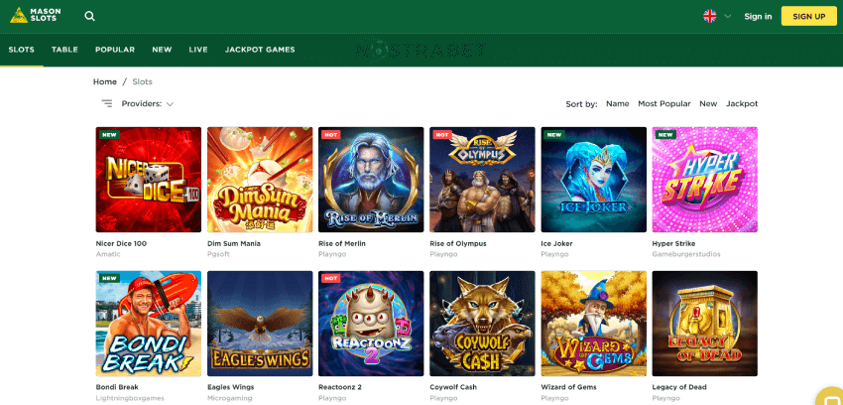Click the UK flag language icon
The width and height of the screenshot is (843, 405).
point(710,16)
